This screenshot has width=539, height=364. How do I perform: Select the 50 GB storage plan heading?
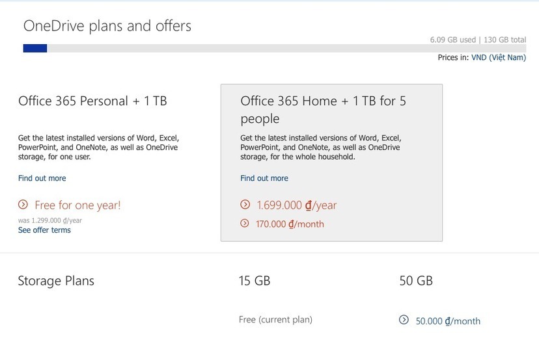pyautogui.click(x=415, y=281)
